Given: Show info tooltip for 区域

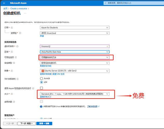Looking at the screenshot, I should 12,52.
